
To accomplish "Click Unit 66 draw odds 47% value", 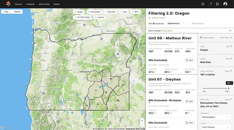I will [151, 72].
